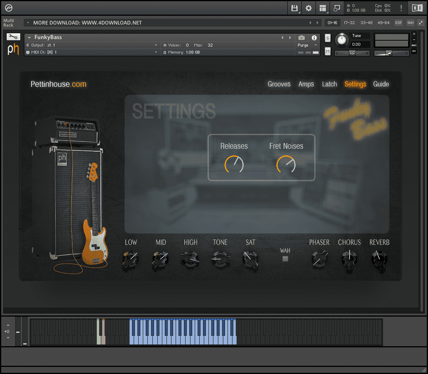Shift keyboard octave up arrow
The width and height of the screenshot is (428, 374).
tap(8, 325)
